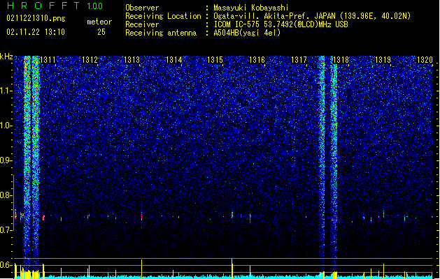Viewport: 440px width, 279px height.
Task: Select receiver value ICOM IC-575 53.7492 MHz
Action: pos(281,24)
